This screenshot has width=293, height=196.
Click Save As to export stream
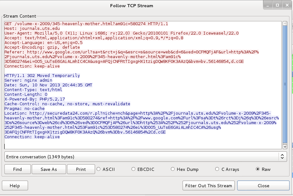(x=49, y=169)
